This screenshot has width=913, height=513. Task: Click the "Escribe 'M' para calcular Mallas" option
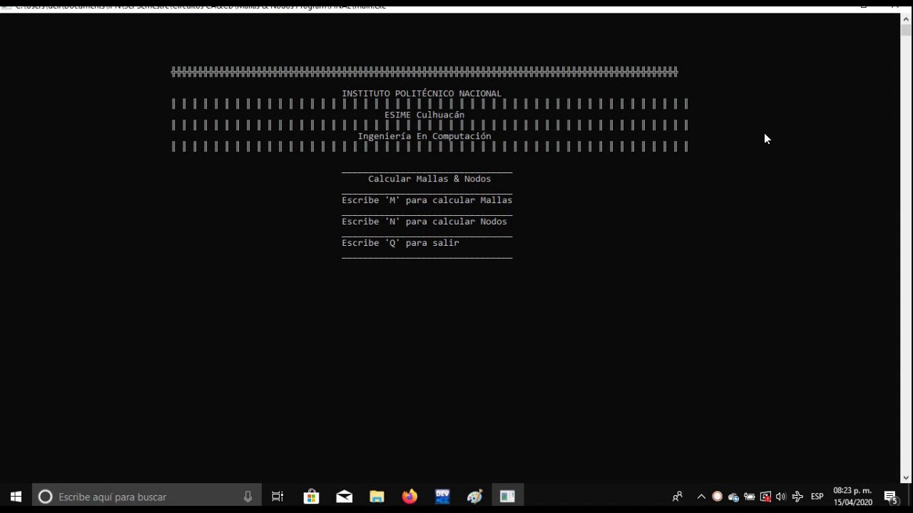[427, 200]
